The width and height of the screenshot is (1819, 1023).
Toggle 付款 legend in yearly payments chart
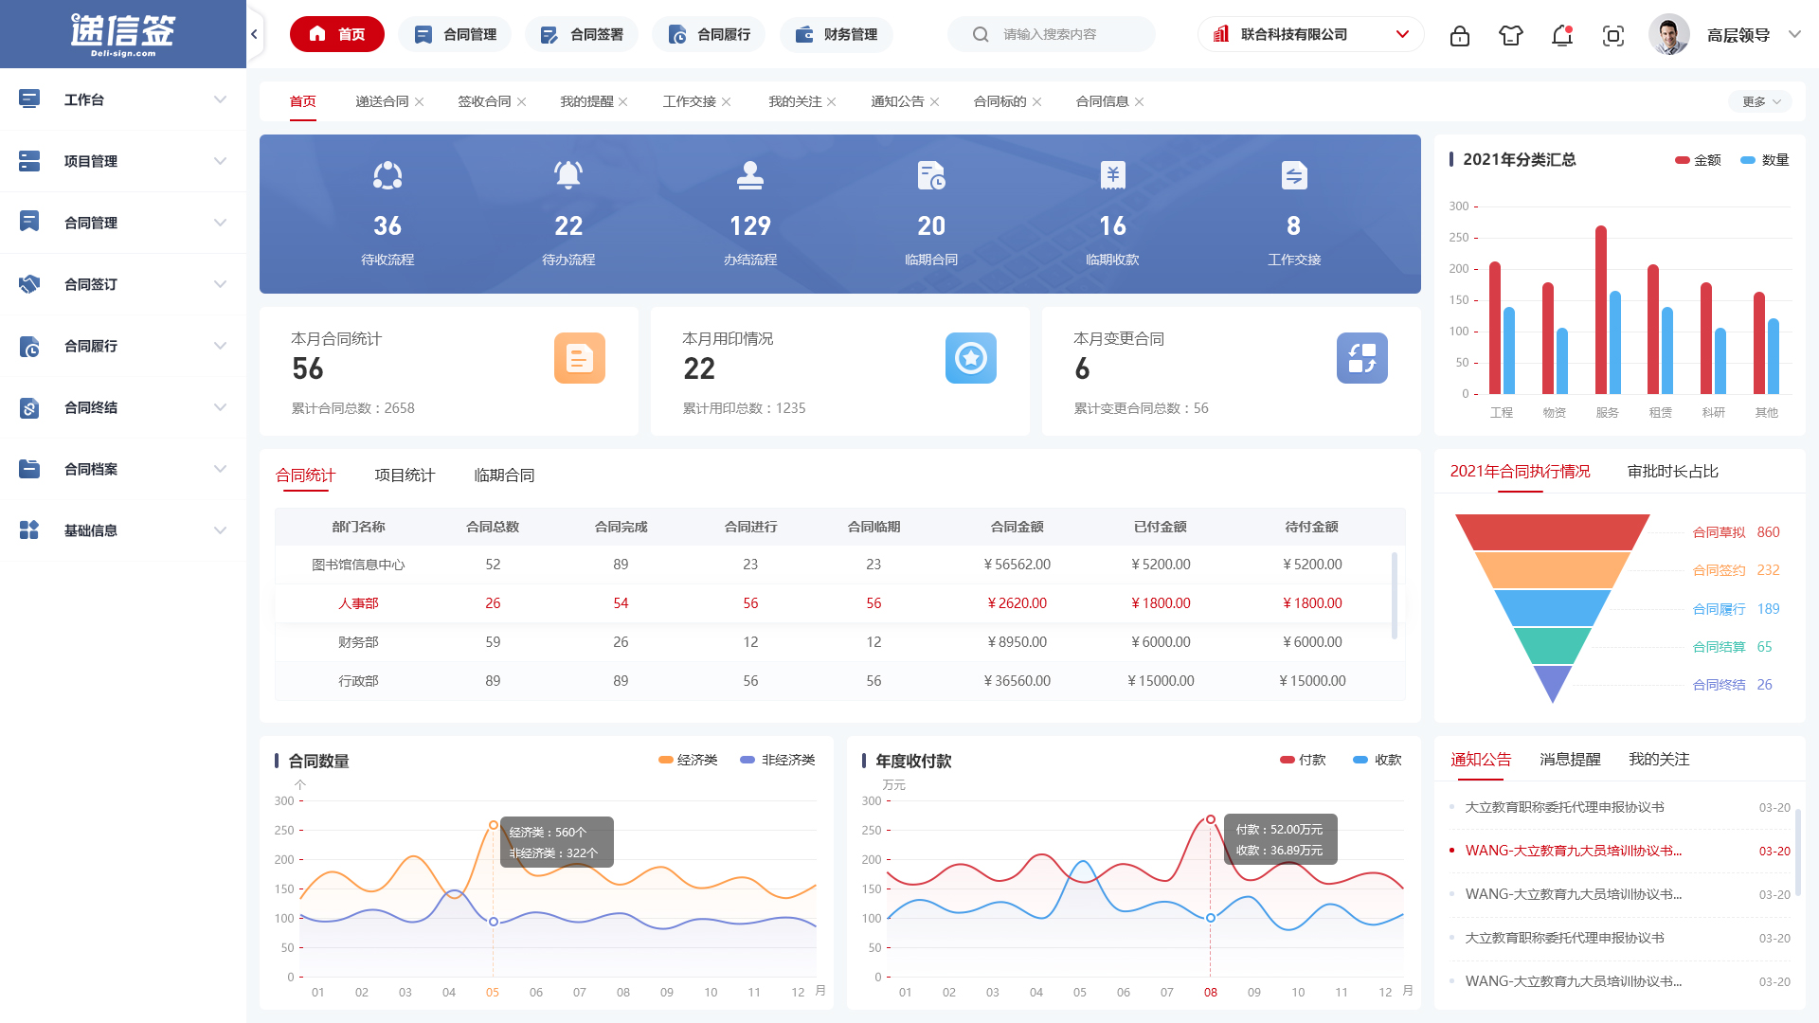coord(1303,760)
